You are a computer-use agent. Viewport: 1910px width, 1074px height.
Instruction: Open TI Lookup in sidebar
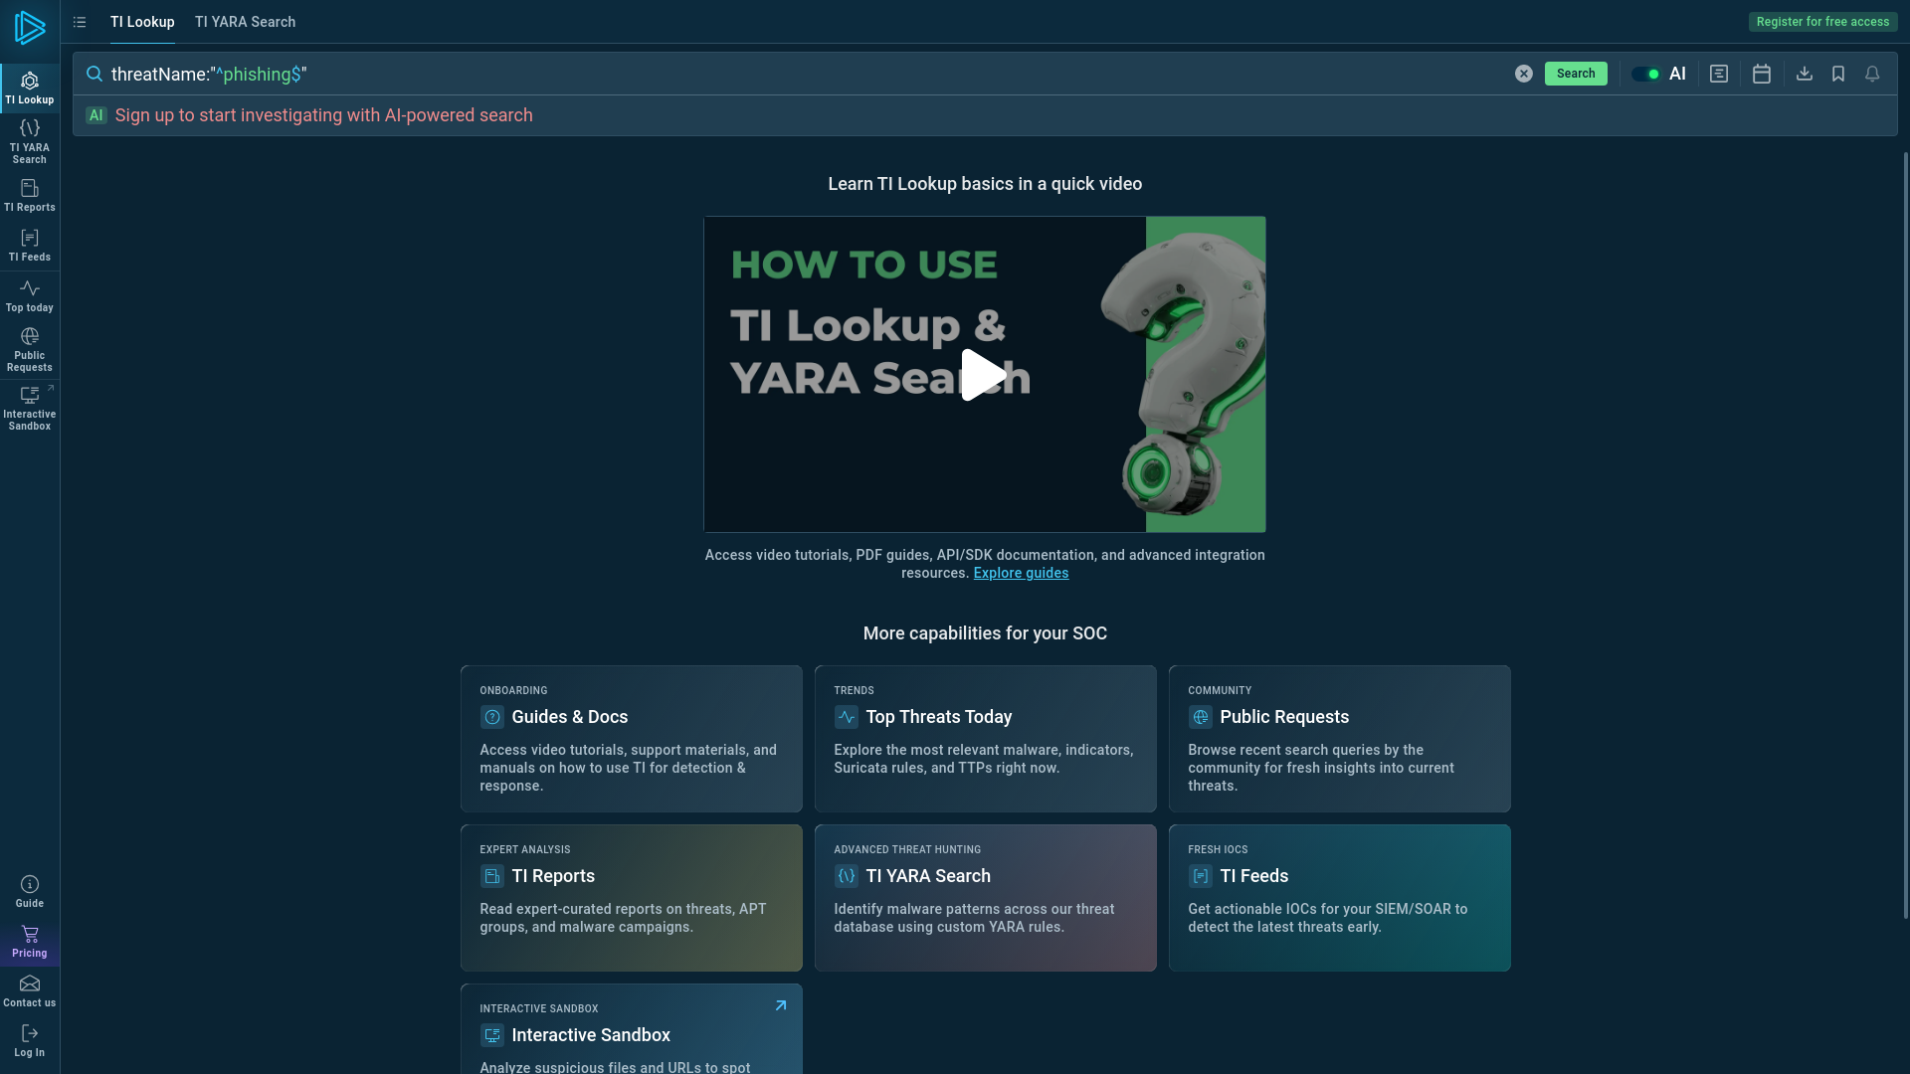(30, 89)
